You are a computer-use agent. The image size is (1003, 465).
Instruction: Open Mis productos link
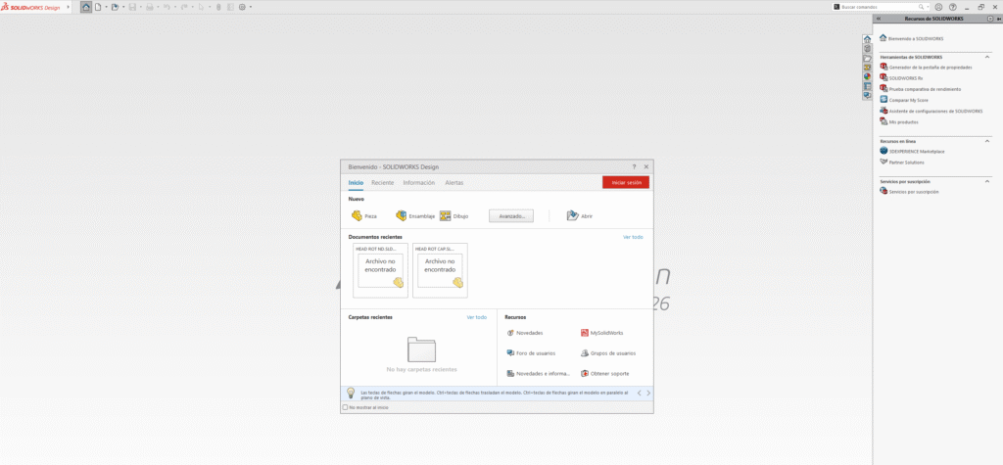pyautogui.click(x=899, y=121)
